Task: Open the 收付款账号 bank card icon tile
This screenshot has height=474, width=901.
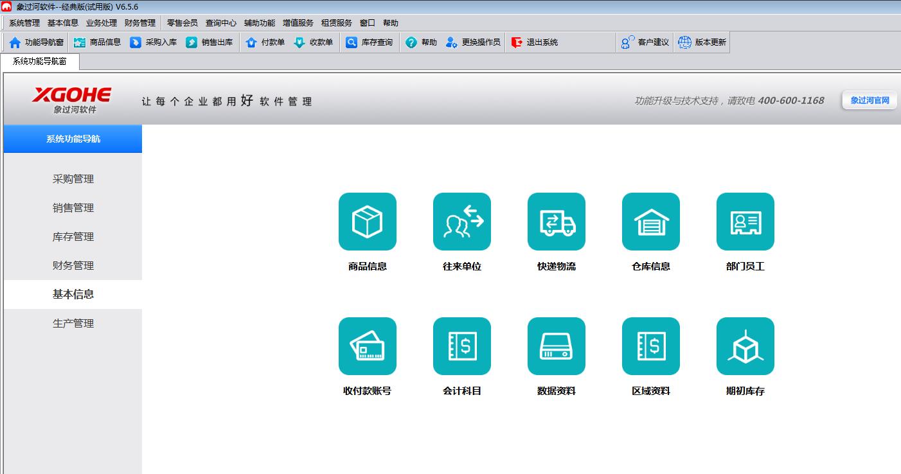Action: tap(368, 346)
